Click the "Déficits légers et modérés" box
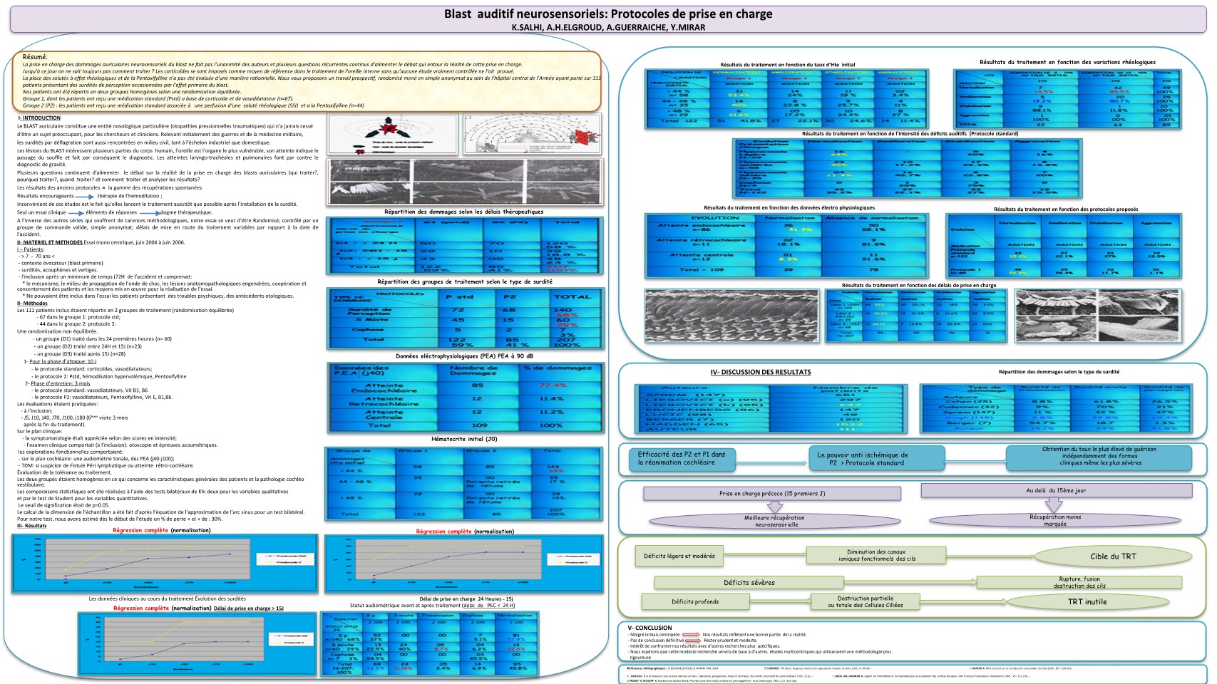1217x684 pixels. coord(679,556)
